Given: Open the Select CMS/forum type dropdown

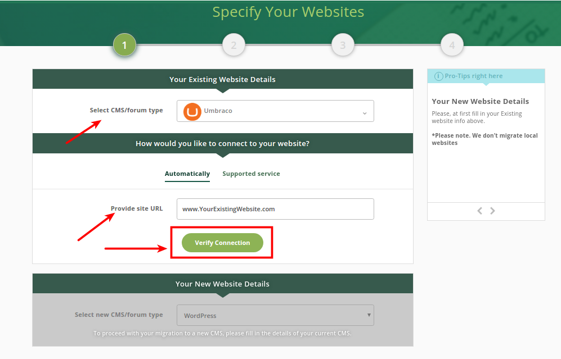Looking at the screenshot, I should [275, 111].
